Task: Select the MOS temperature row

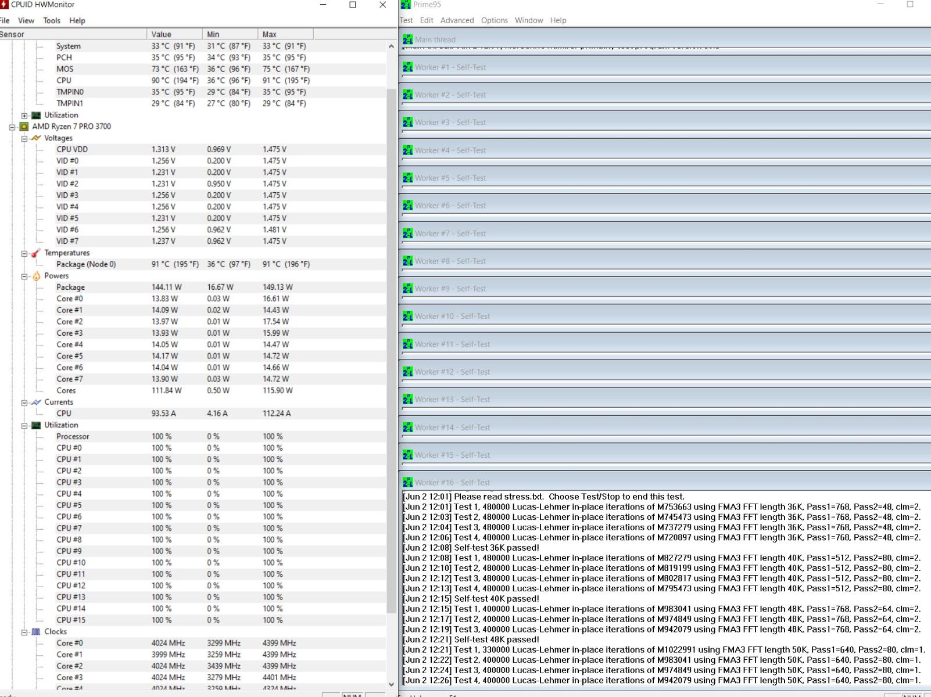Action: (194, 69)
